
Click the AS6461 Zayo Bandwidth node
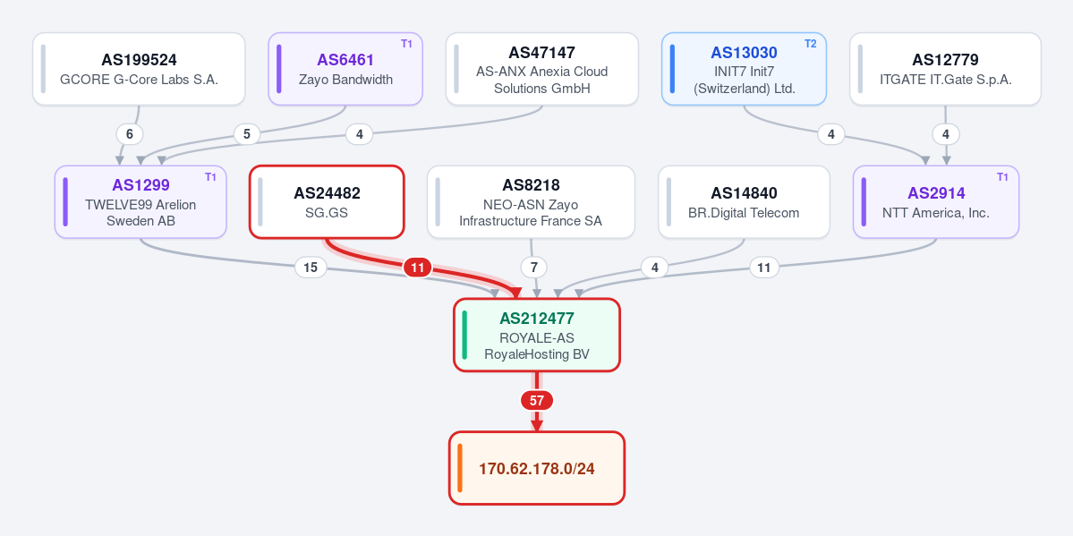[x=345, y=69]
